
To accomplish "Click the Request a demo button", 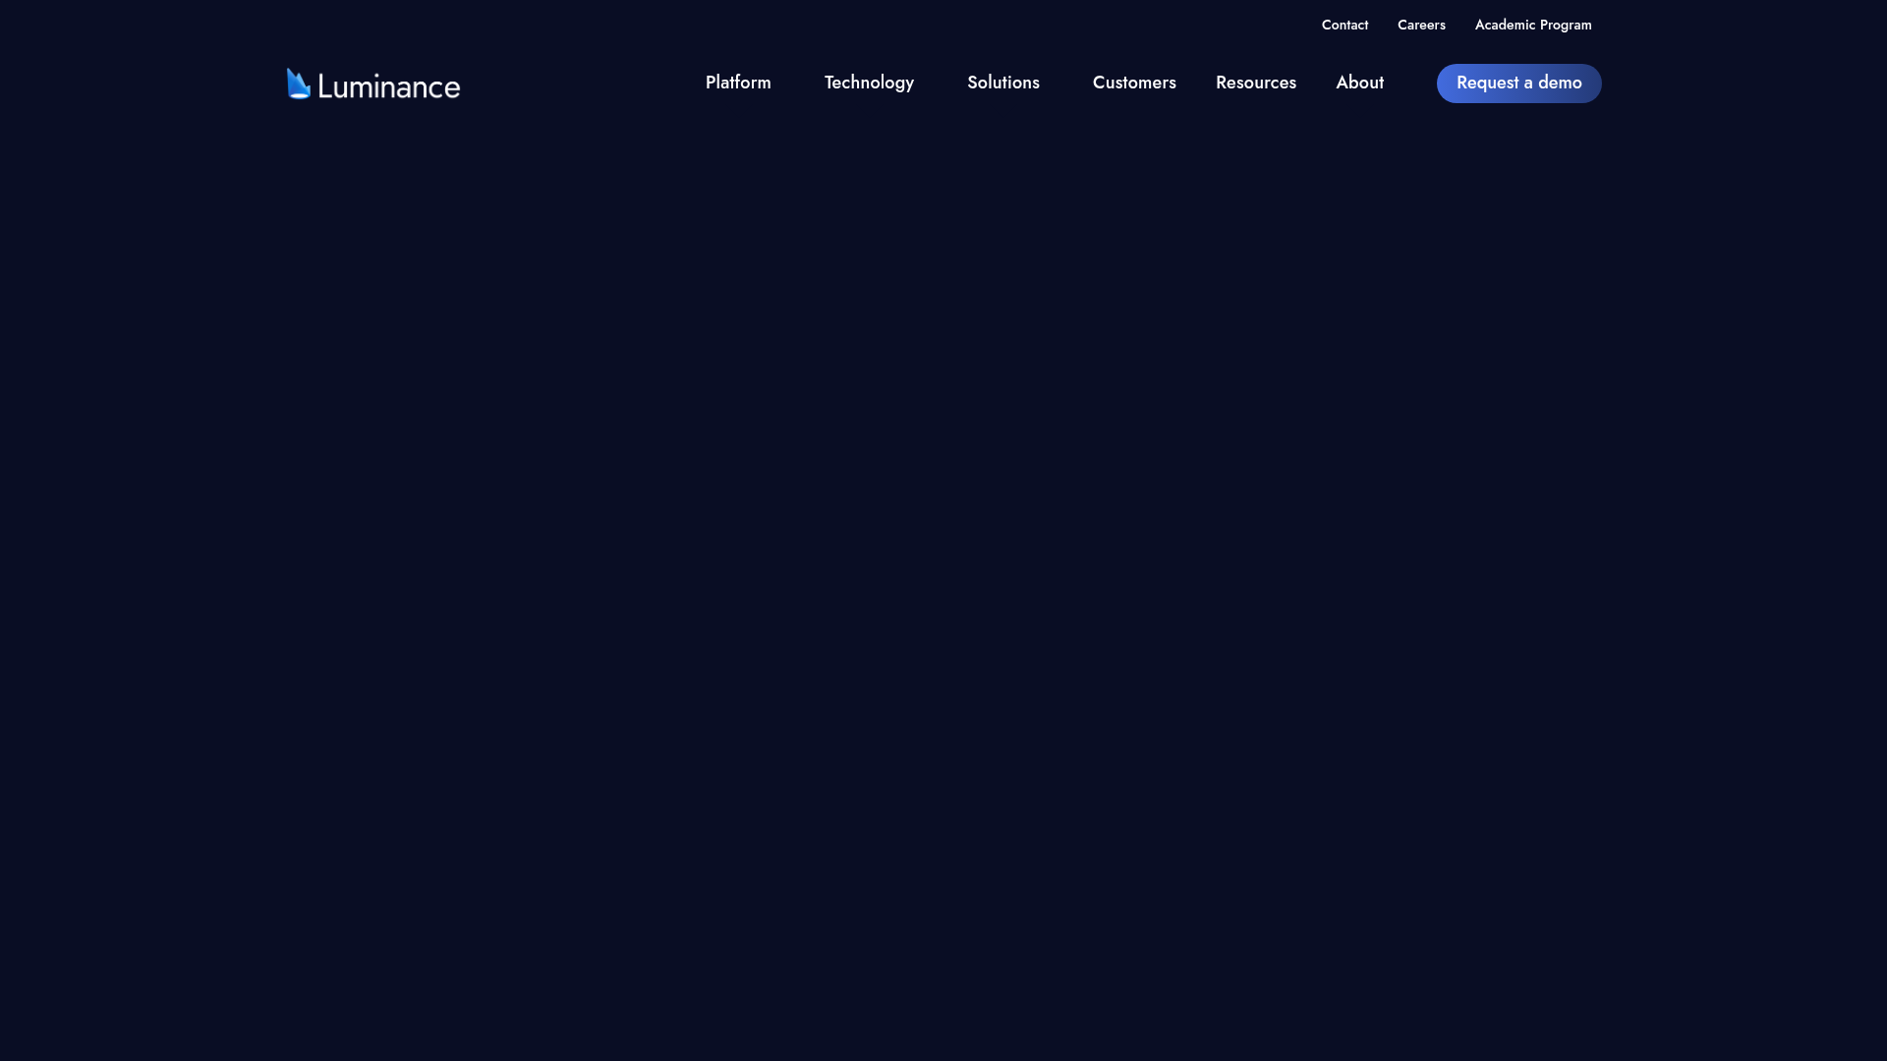I will coord(1518,83).
